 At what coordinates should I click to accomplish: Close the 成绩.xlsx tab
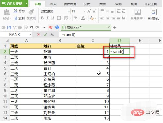click(109, 27)
